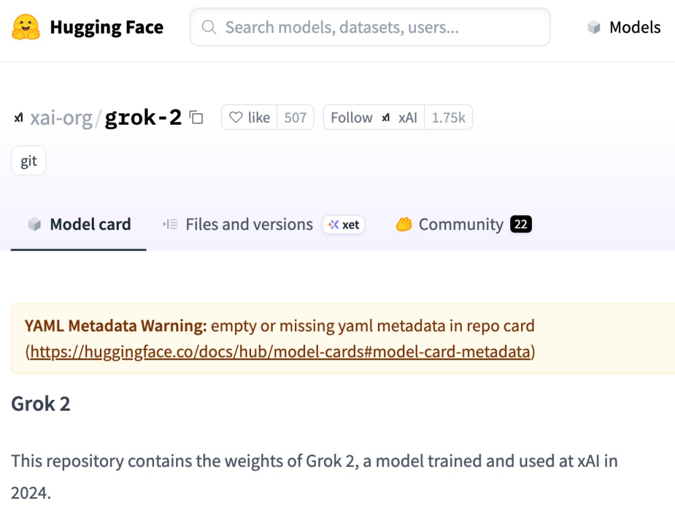Viewport: 675px width, 516px height.
Task: Open the Community tab
Action: click(461, 225)
